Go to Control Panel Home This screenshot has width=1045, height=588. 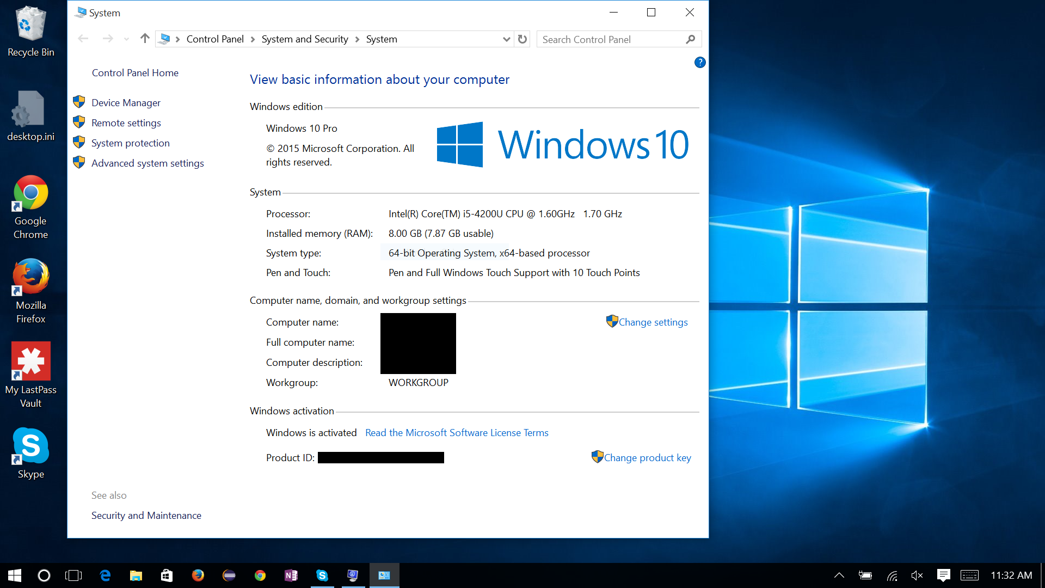pyautogui.click(x=135, y=73)
